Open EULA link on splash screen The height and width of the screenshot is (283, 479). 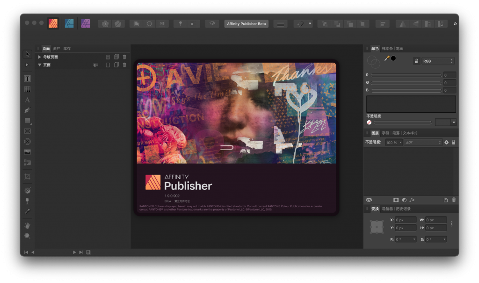coord(168,202)
